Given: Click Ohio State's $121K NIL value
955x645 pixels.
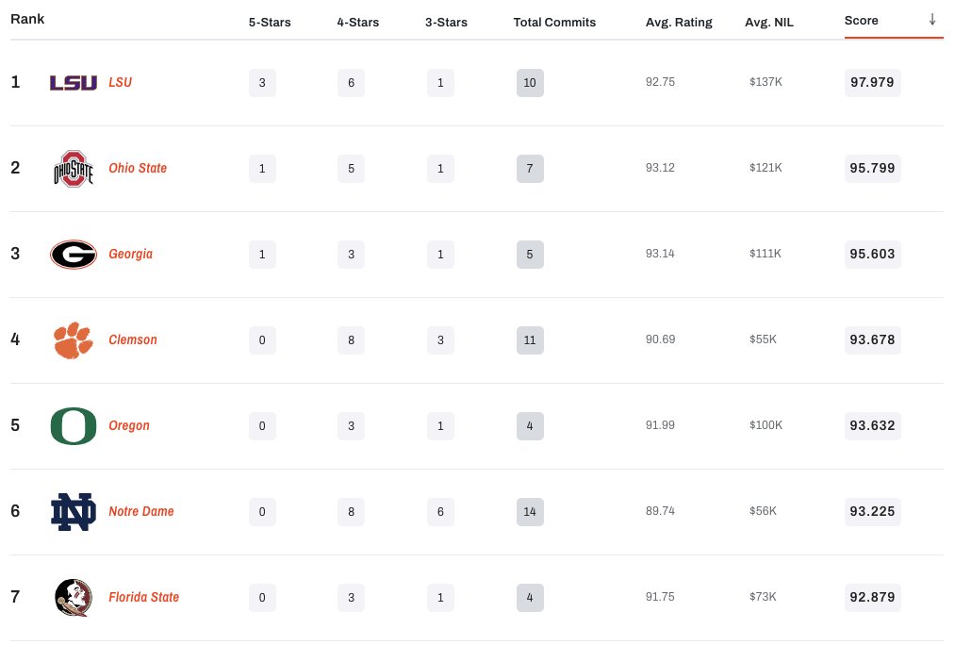Looking at the screenshot, I should pyautogui.click(x=766, y=168).
